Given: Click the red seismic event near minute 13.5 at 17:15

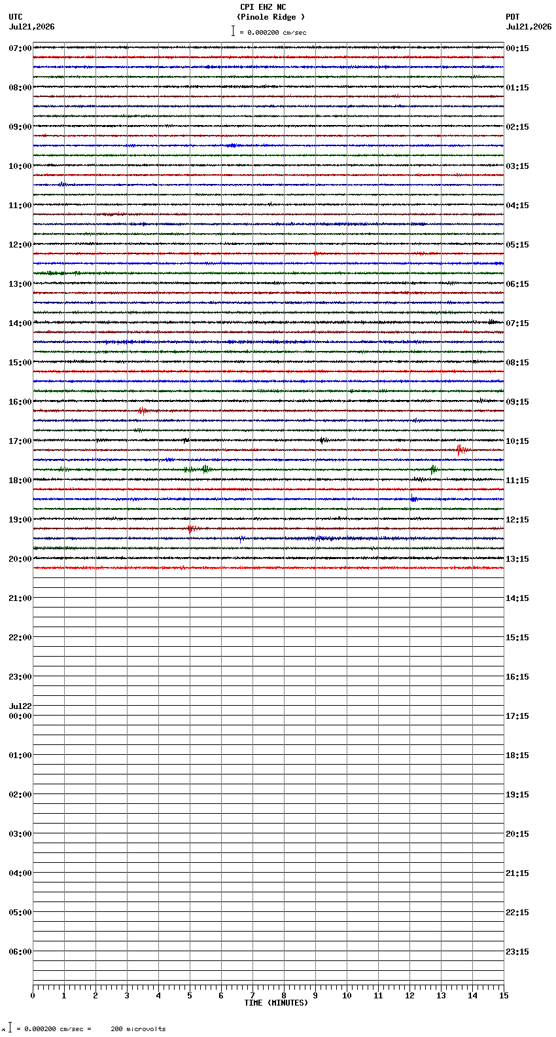Looking at the screenshot, I should [461, 449].
